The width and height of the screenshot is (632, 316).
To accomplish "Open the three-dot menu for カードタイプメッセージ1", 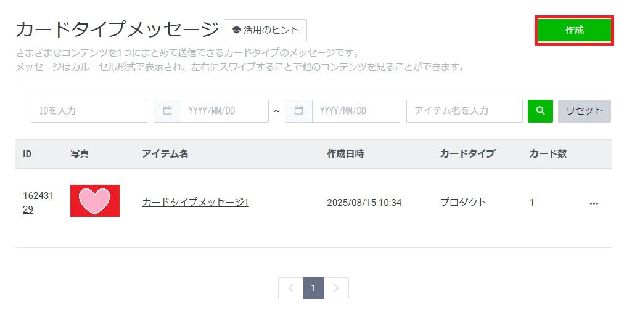I will click(594, 203).
